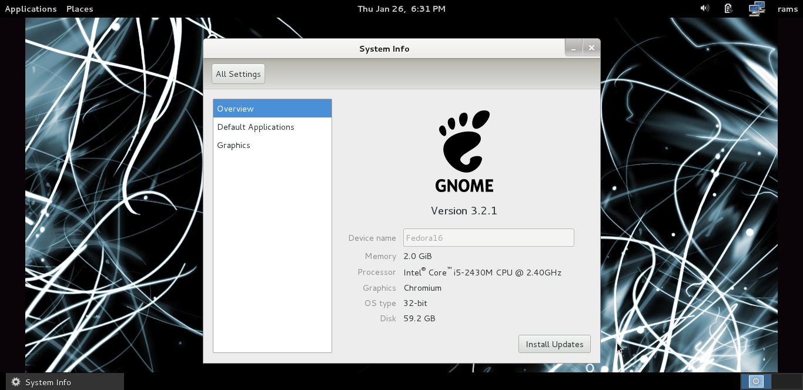Viewport: 803px width, 390px height.
Task: Open the Places menu
Action: (x=79, y=9)
